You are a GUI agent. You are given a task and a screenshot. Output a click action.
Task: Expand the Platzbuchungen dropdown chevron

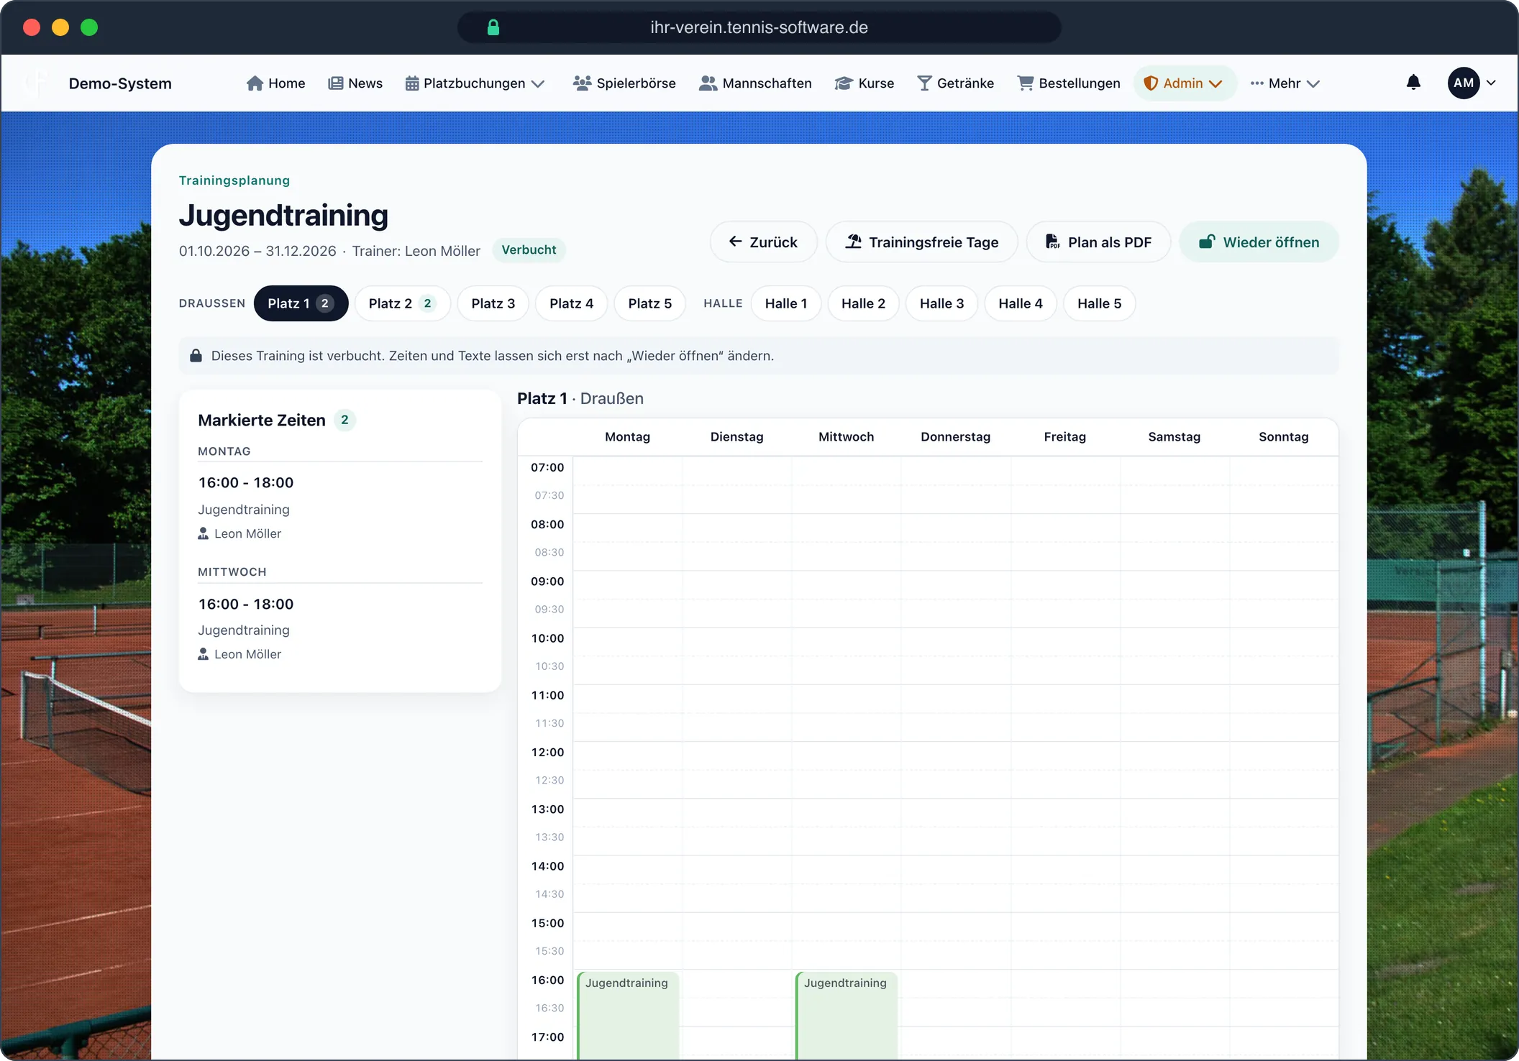pyautogui.click(x=538, y=84)
